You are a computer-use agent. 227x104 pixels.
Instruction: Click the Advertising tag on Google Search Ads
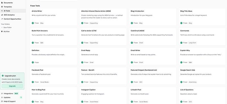(193, 82)
